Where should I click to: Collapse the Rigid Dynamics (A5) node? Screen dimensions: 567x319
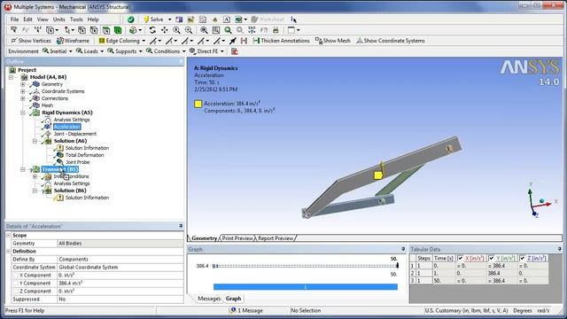click(x=23, y=113)
